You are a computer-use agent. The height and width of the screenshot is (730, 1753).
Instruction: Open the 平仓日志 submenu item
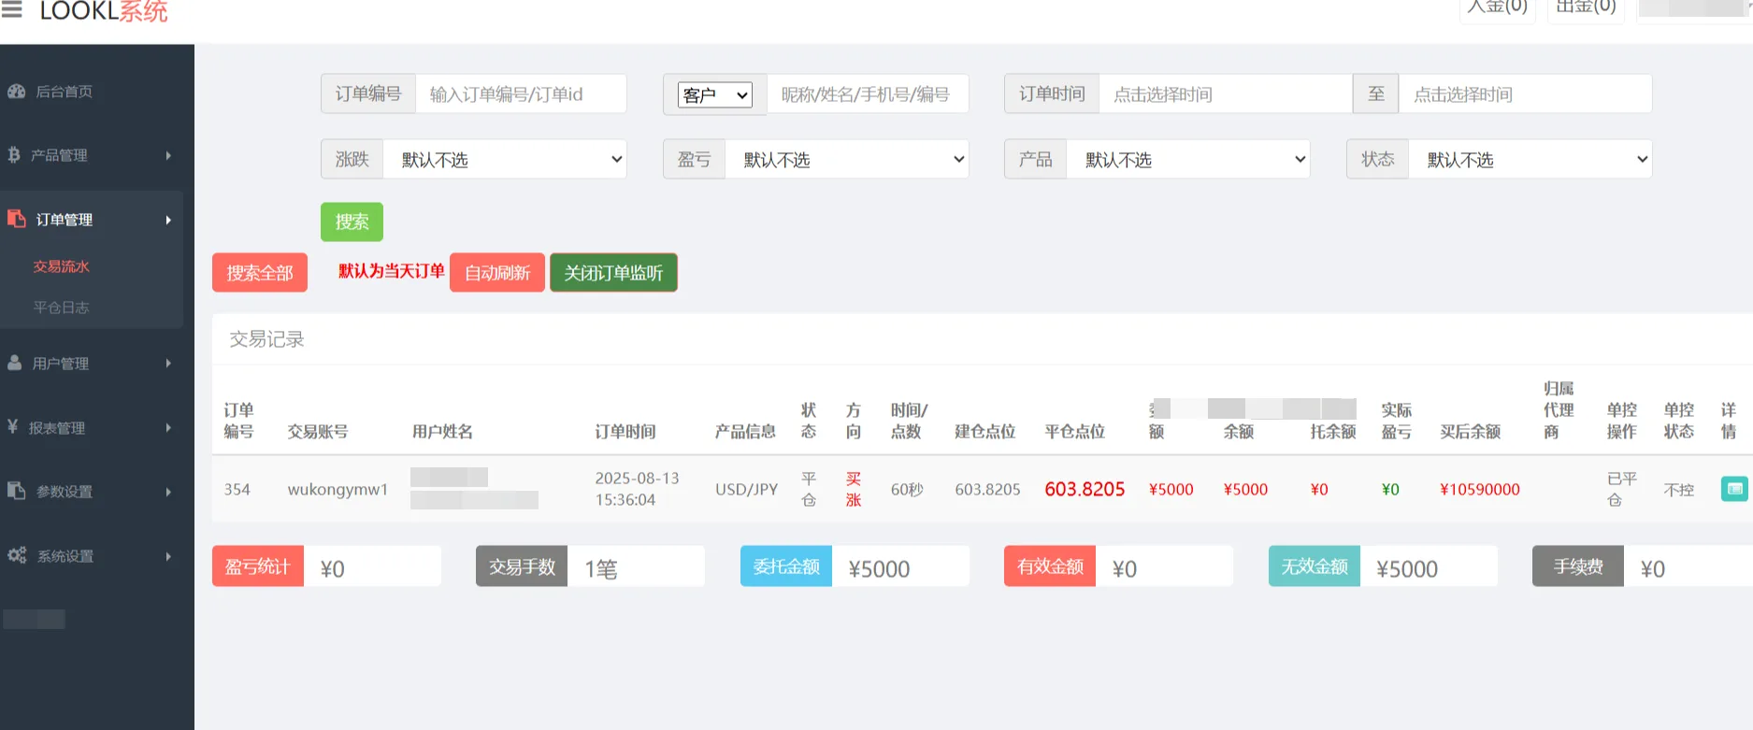62,308
